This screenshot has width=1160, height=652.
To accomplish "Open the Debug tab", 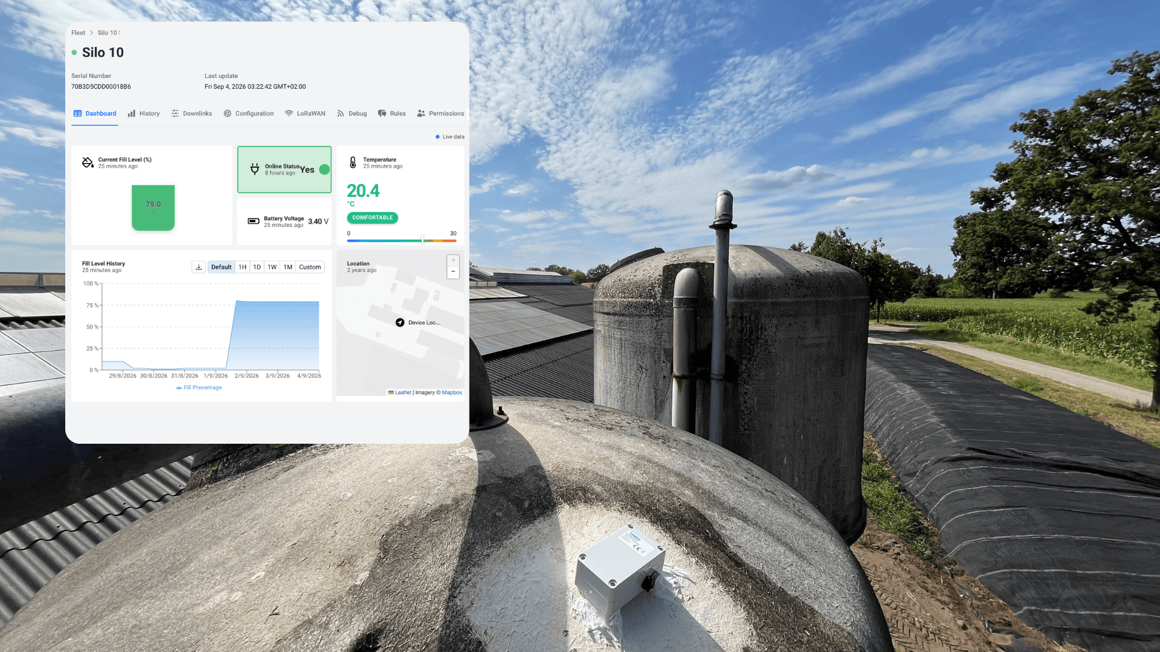I will click(x=352, y=113).
